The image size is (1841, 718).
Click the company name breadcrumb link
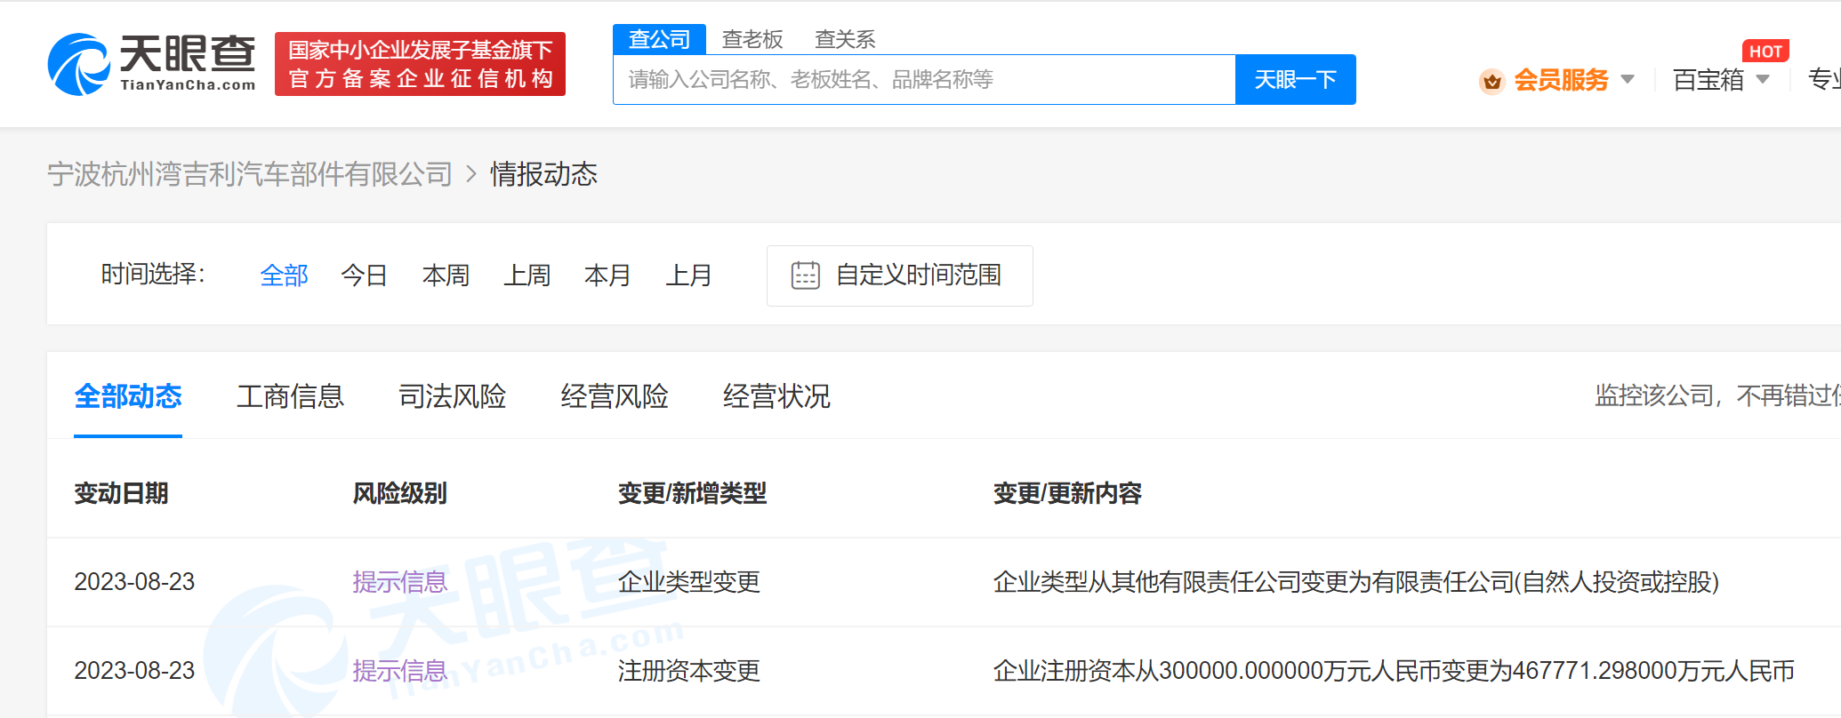pyautogui.click(x=250, y=174)
